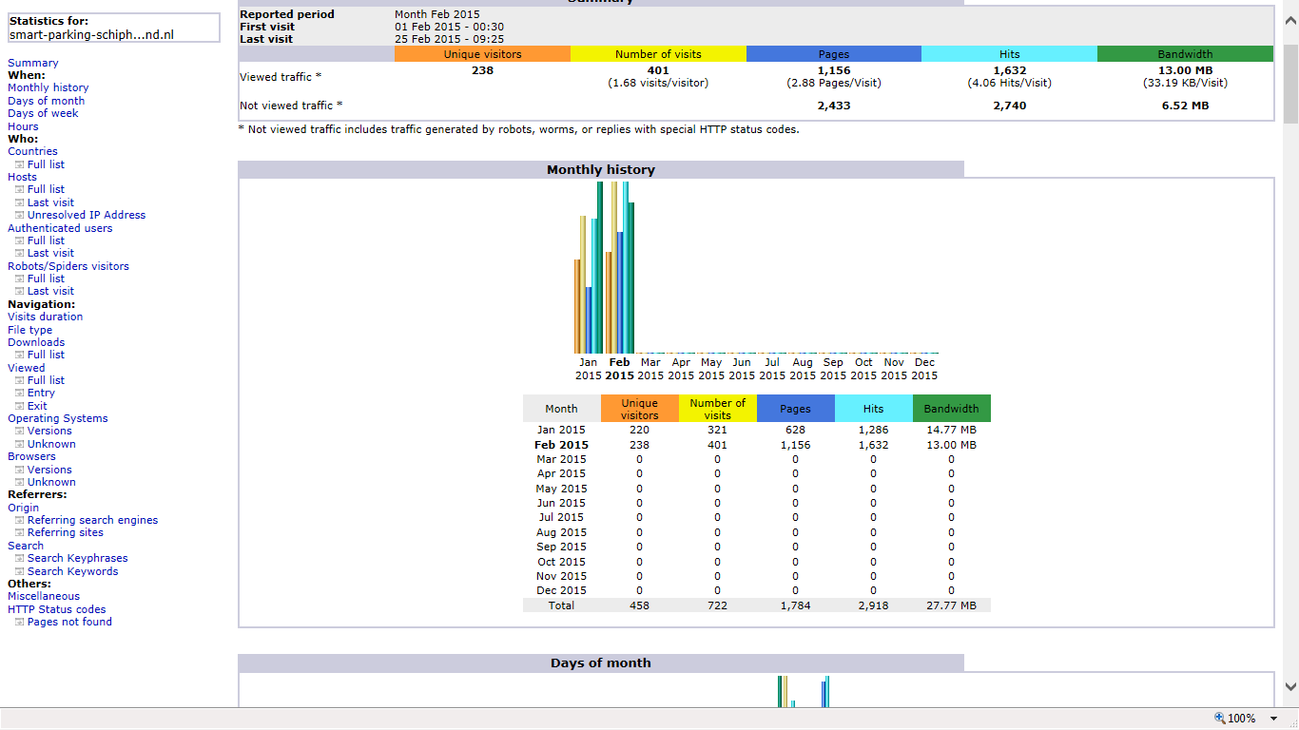This screenshot has height=730, width=1299.
Task: Click the icon beside Browsers Versions
Action: pyautogui.click(x=19, y=470)
